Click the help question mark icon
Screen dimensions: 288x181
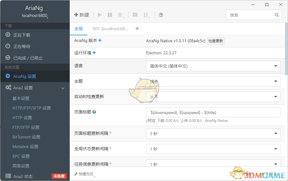coord(161,15)
